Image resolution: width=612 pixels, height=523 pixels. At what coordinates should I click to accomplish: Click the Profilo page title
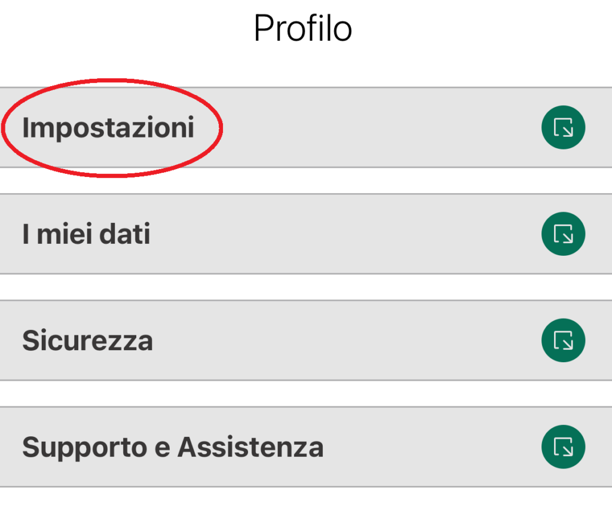pyautogui.click(x=303, y=28)
